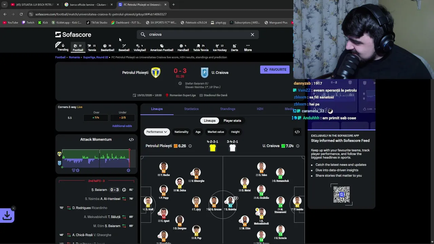This screenshot has width=434, height=244.
Task: Click the yellow Petrolul 4-2-3-1 kit icon
Action: (213, 148)
